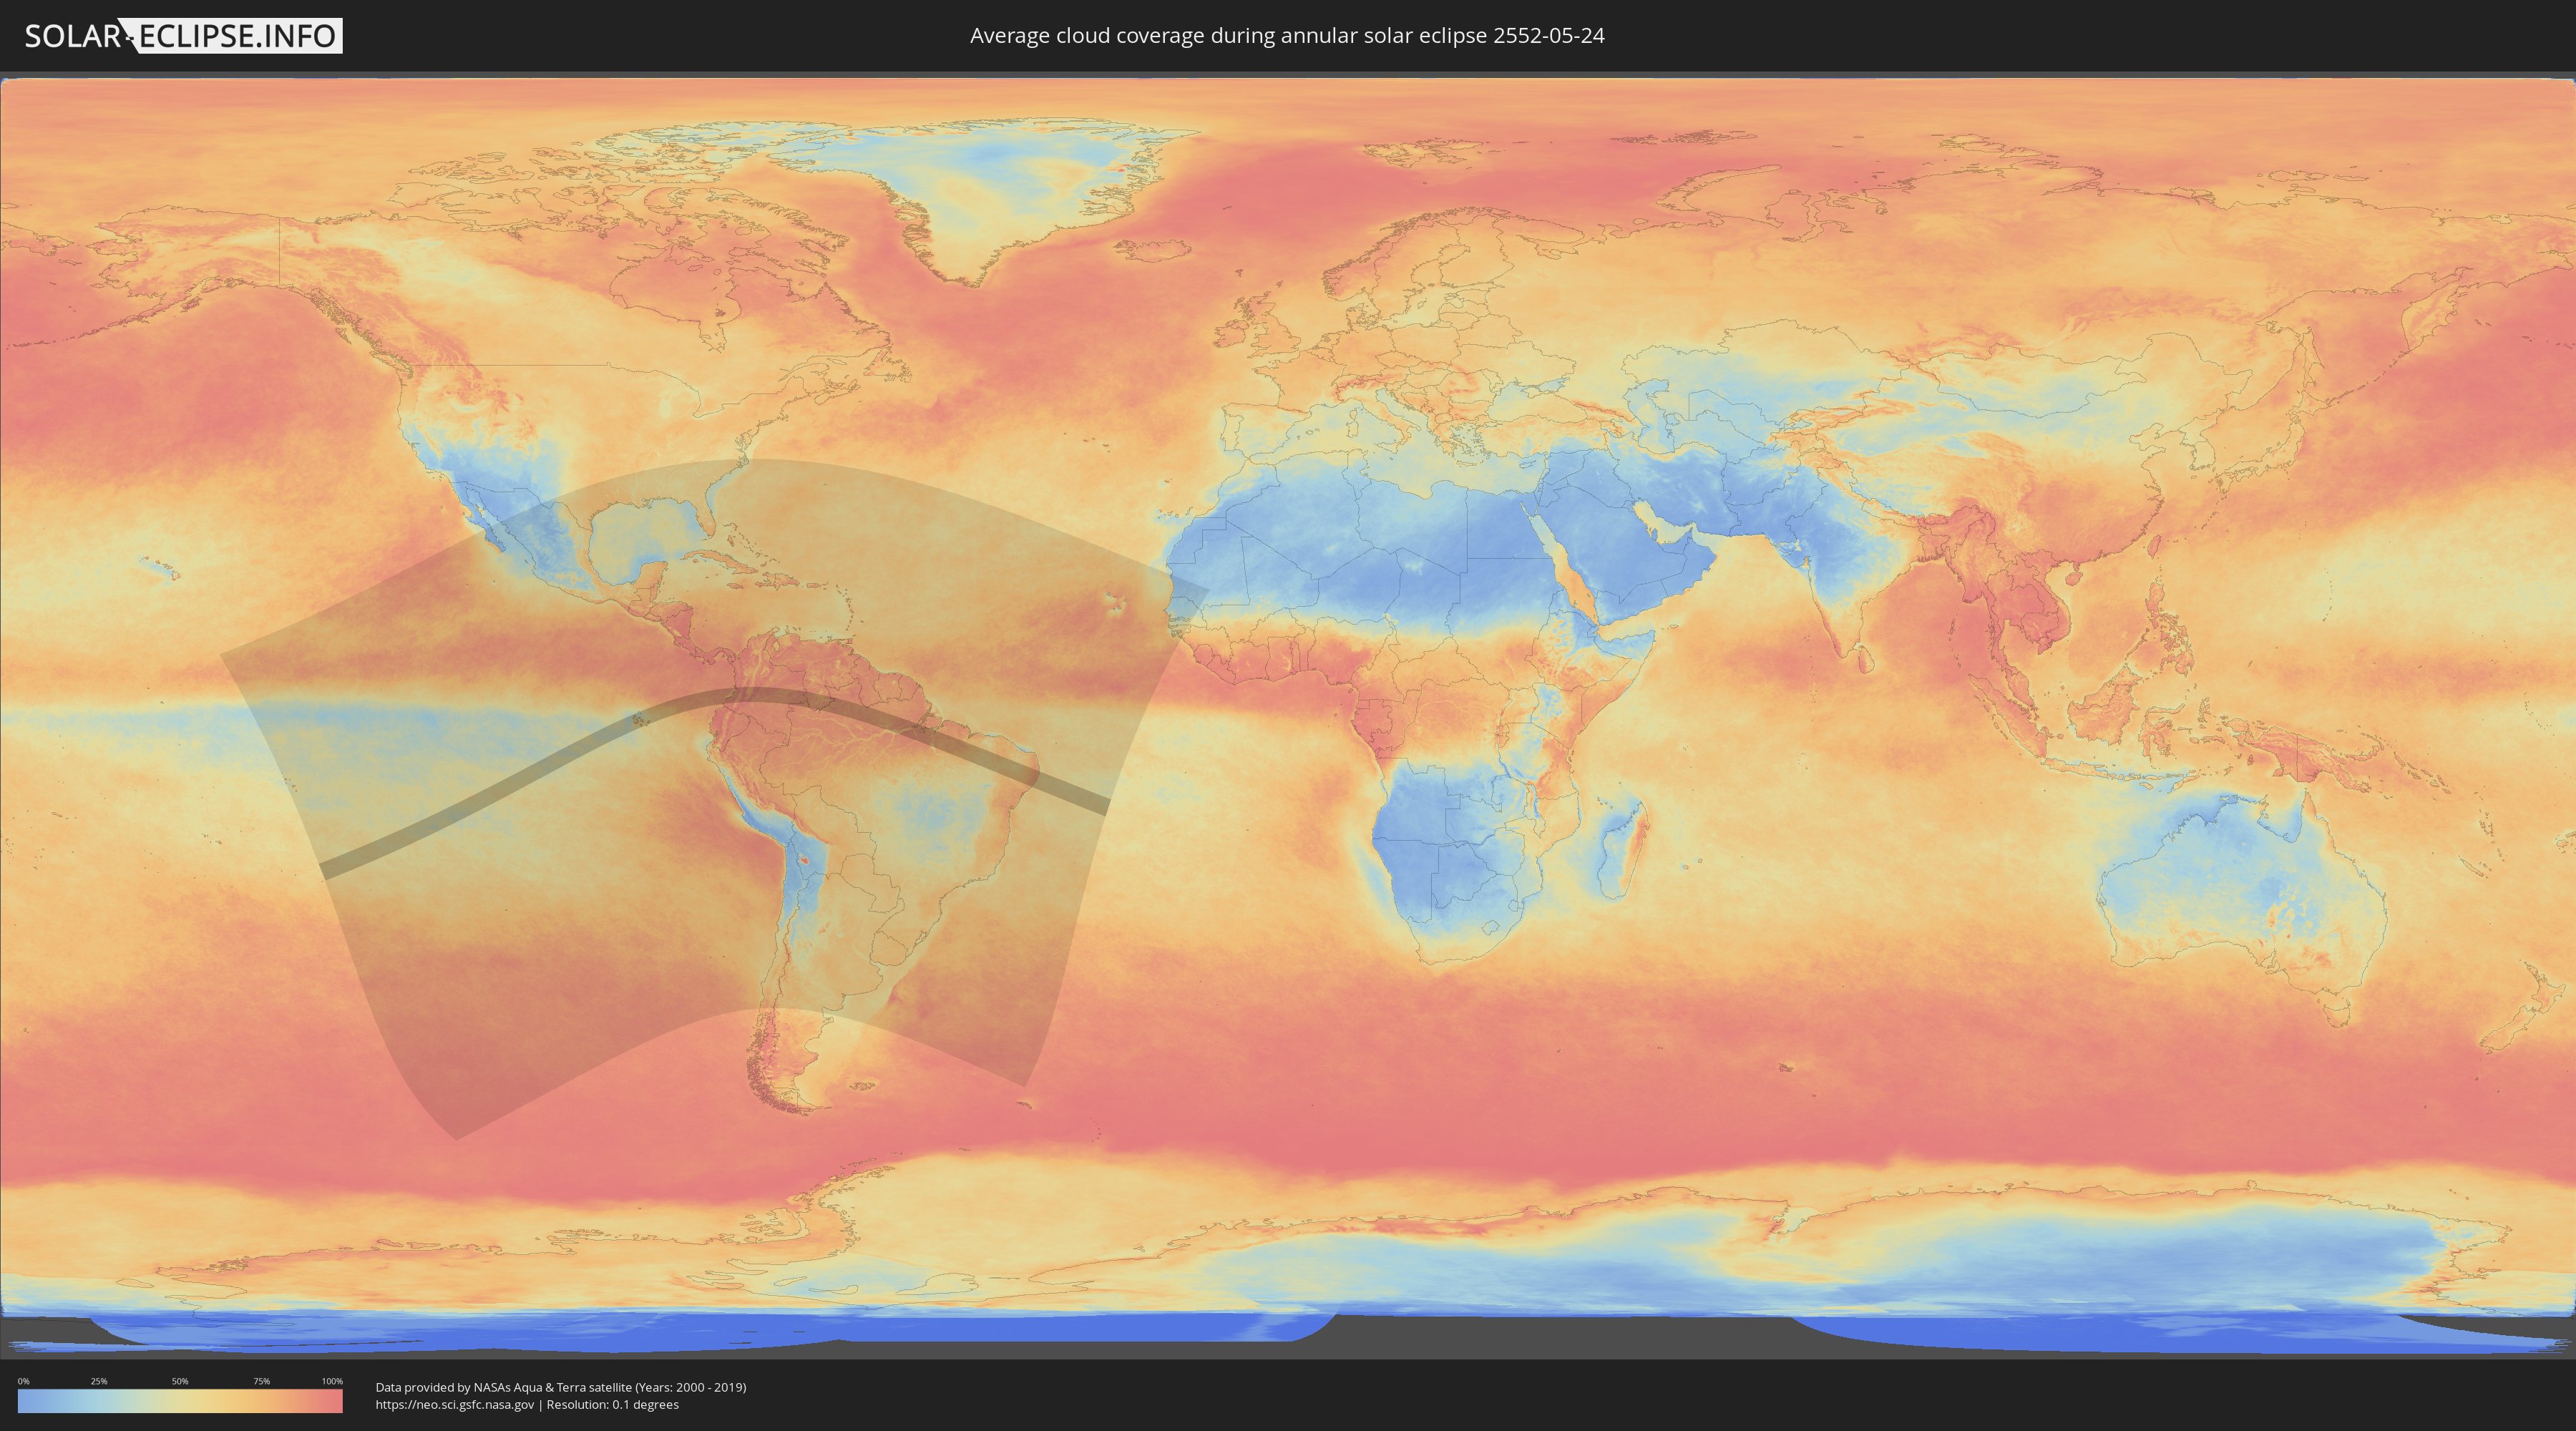Click the 0% legend label

point(23,1381)
